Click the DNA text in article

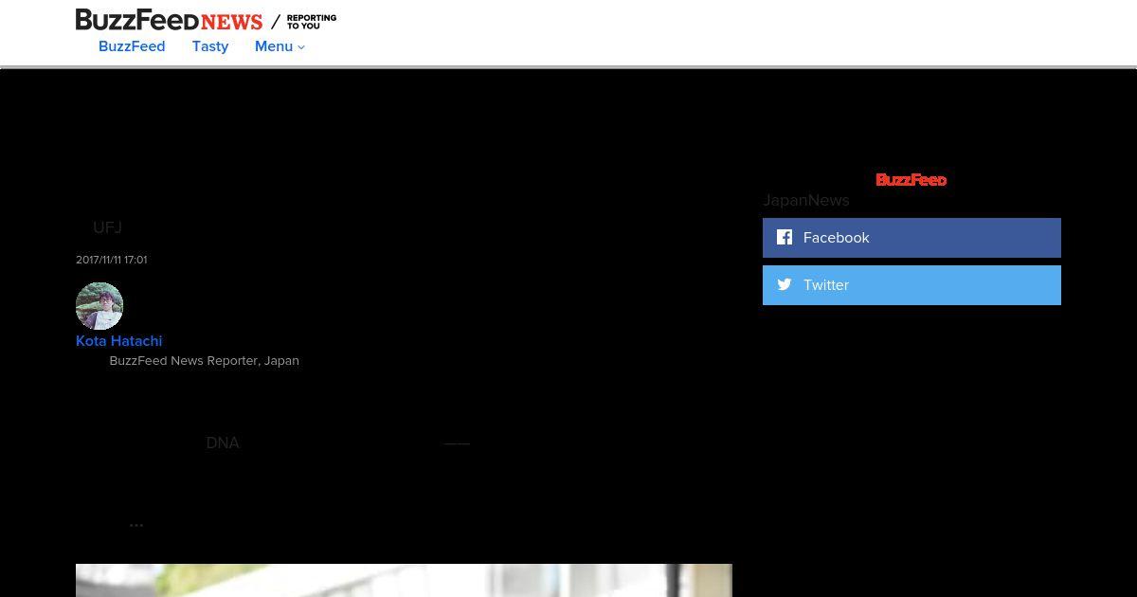(x=223, y=443)
